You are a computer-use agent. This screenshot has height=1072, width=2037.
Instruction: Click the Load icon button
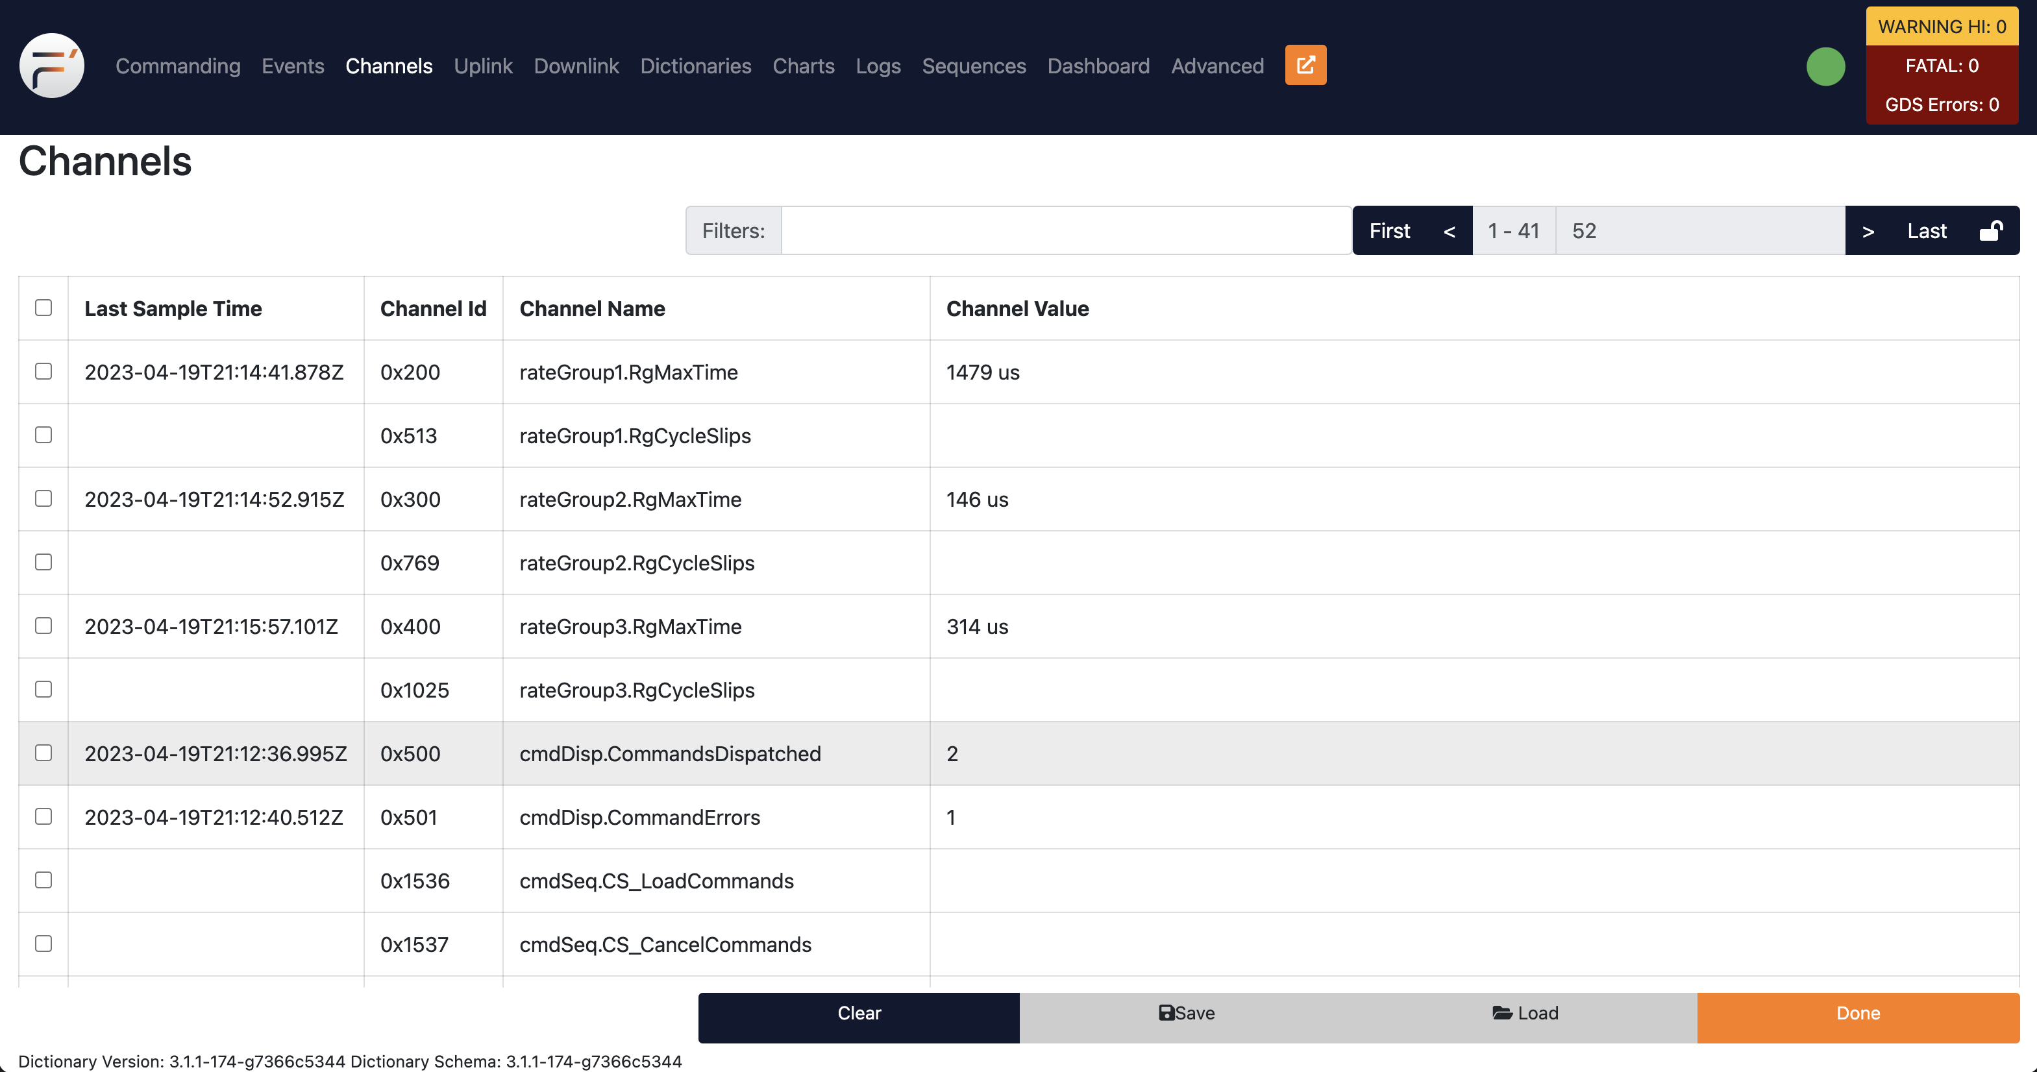[x=1502, y=1014]
